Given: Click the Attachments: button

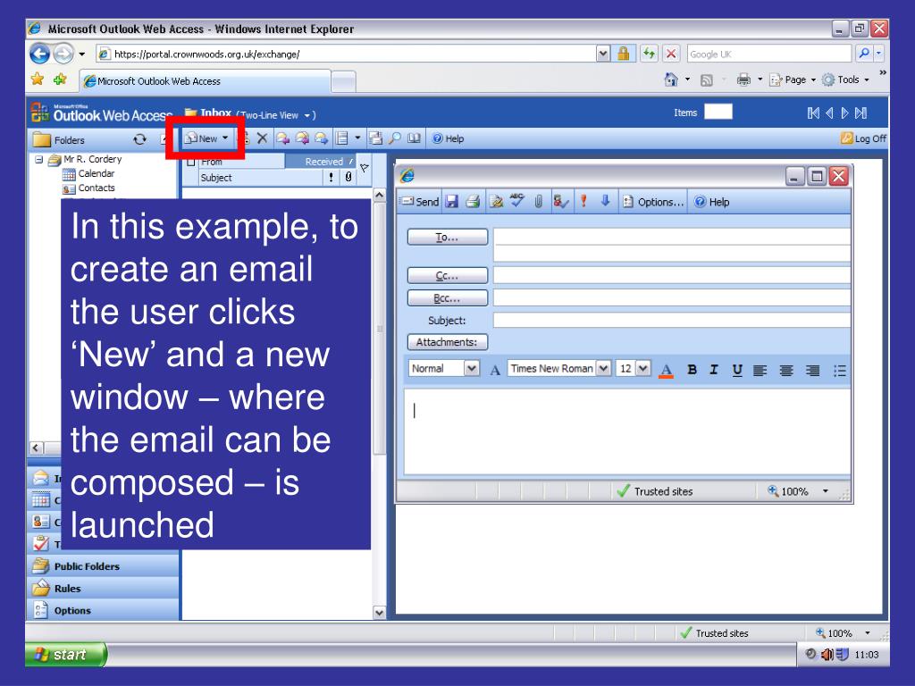Looking at the screenshot, I should 447,342.
